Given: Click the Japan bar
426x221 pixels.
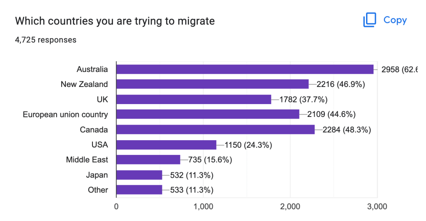Looking at the screenshot, I should 140,175.
